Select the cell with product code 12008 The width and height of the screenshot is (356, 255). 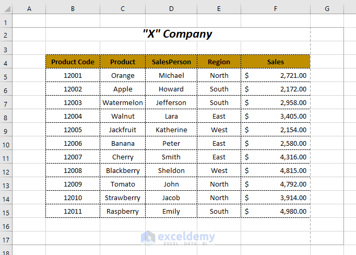point(73,170)
